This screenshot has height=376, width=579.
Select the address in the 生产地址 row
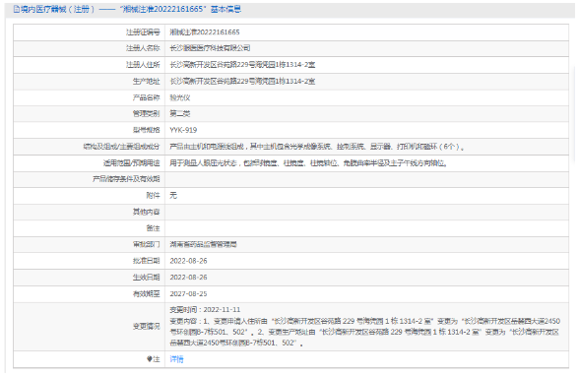(242, 81)
